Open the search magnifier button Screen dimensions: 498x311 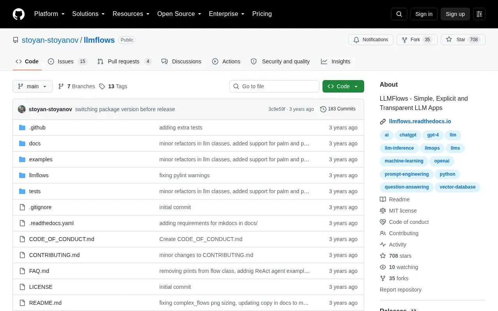(x=399, y=14)
